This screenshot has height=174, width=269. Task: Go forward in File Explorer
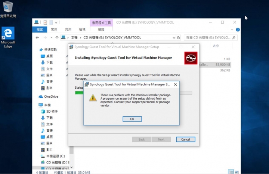click(x=45, y=37)
